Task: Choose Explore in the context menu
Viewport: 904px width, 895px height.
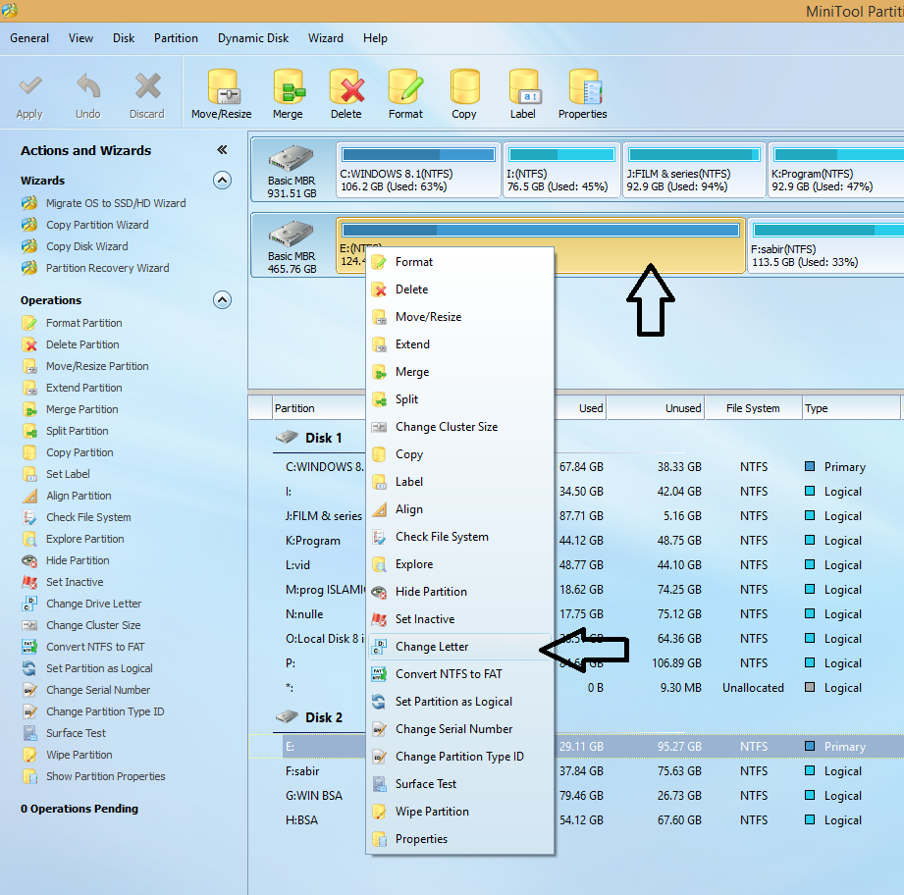Action: click(x=460, y=564)
